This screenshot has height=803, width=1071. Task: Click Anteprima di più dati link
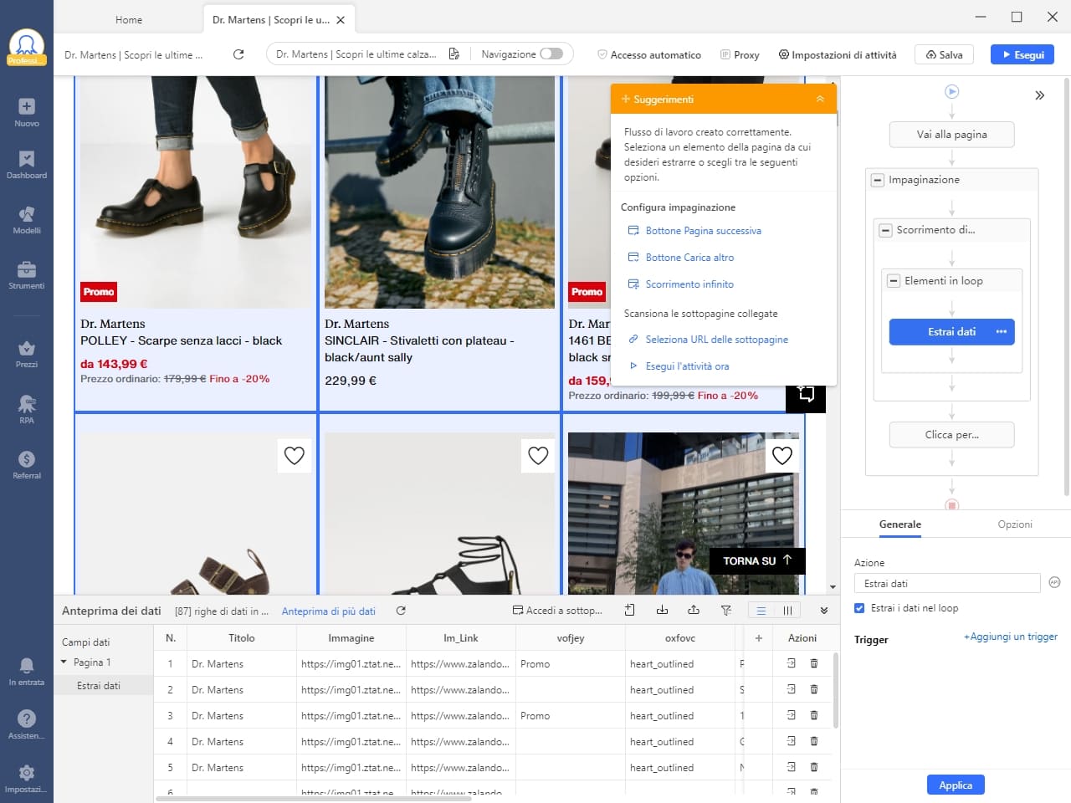[328, 611]
